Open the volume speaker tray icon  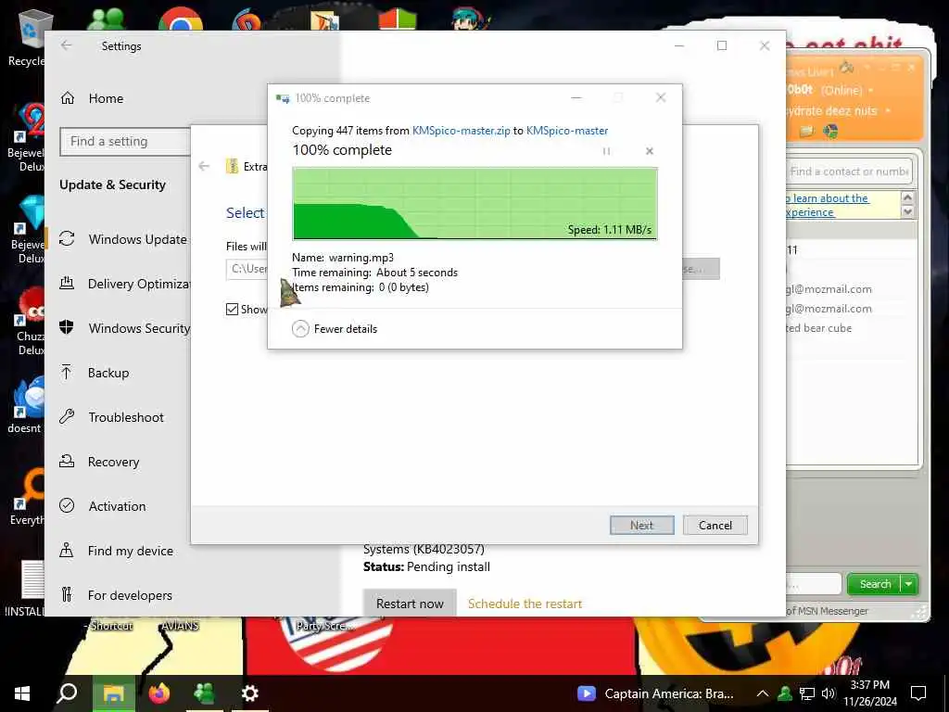coord(829,693)
